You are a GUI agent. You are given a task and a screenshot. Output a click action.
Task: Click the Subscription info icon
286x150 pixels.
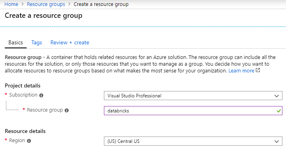coord(41,95)
